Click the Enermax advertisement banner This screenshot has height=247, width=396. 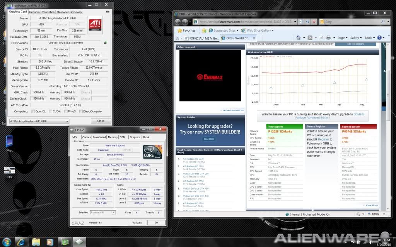tap(210, 76)
